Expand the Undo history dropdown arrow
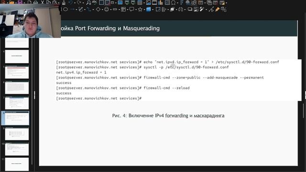Screen dimensions: 306x172 (x=75, y=3)
